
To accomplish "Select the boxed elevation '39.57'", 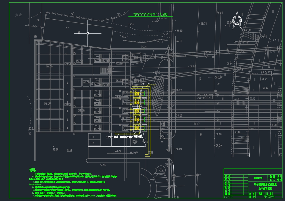I will pyautogui.click(x=267, y=73).
